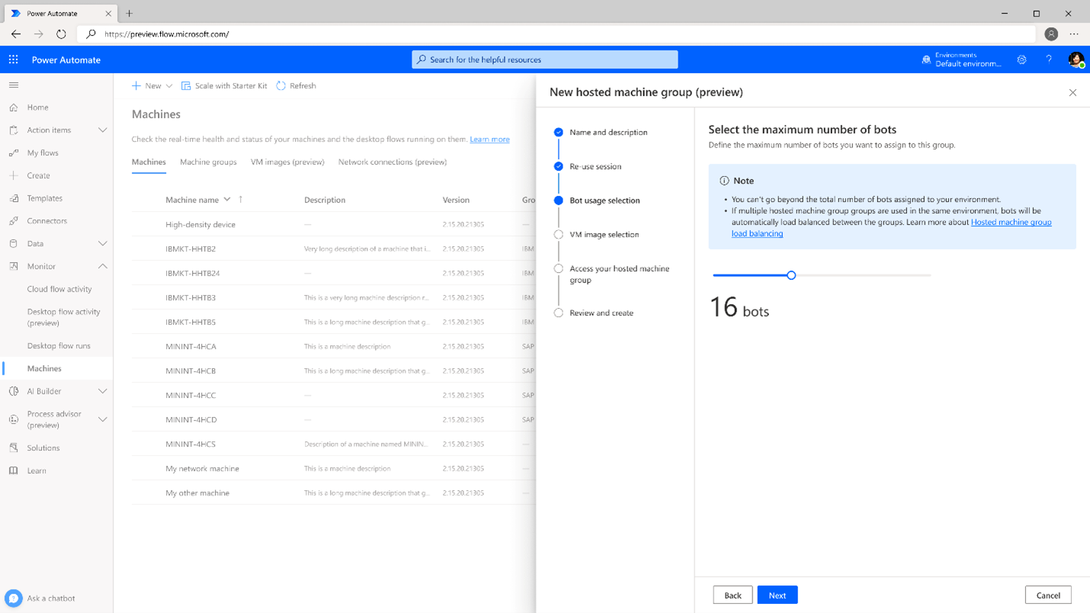Click Next to proceed in the wizard
This screenshot has height=613, width=1090.
(777, 595)
